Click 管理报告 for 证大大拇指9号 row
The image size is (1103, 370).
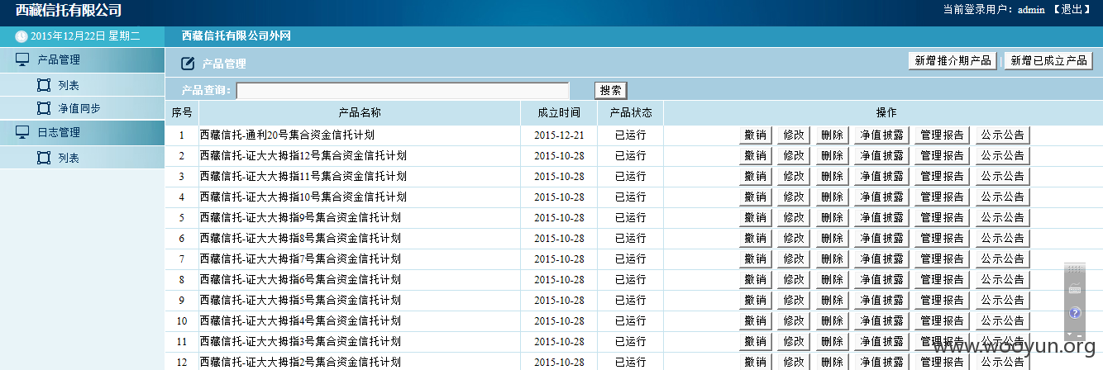pos(942,217)
